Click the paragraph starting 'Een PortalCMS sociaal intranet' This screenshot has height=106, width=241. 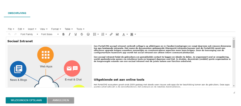click(162, 49)
